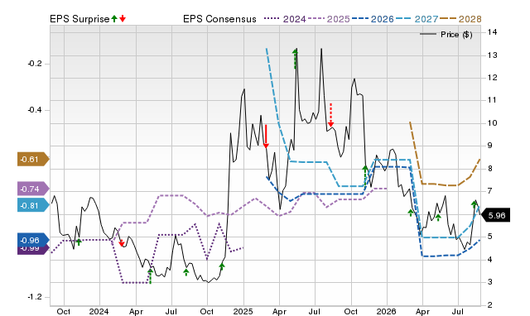Click the 7 price axis label

(x=490, y=191)
